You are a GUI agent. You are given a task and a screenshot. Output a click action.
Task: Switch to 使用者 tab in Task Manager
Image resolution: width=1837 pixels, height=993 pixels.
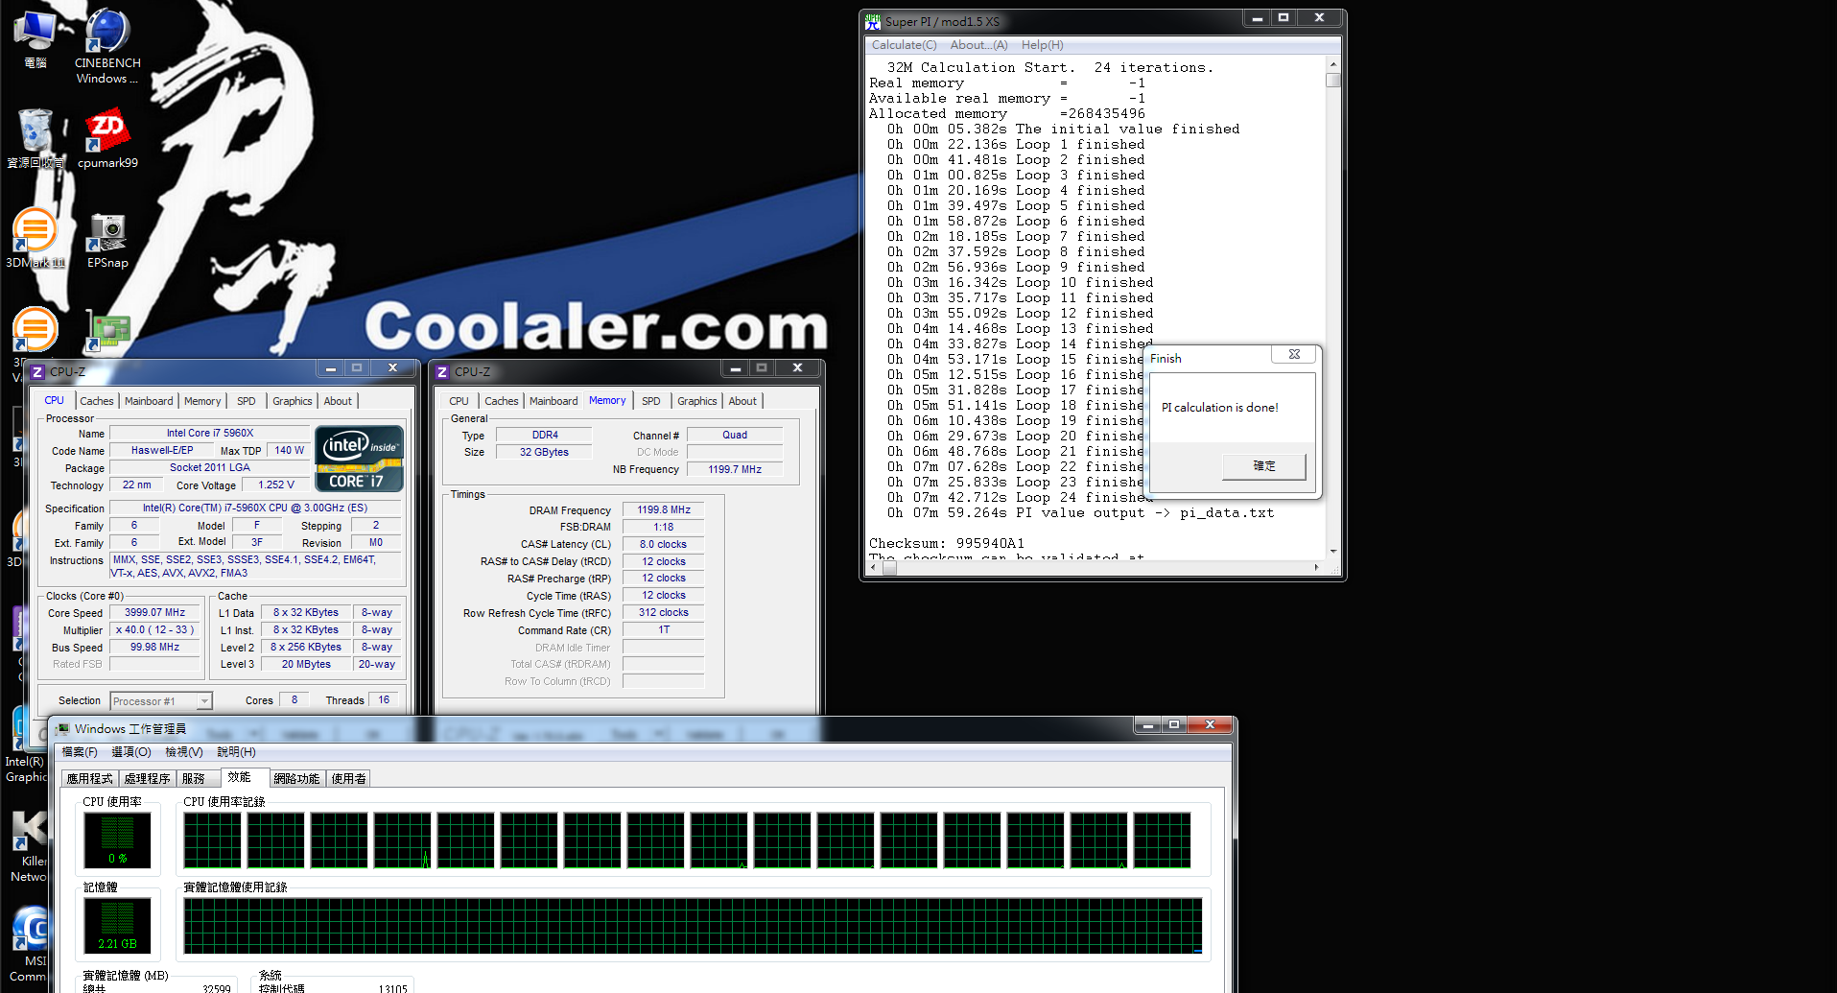pyautogui.click(x=349, y=779)
